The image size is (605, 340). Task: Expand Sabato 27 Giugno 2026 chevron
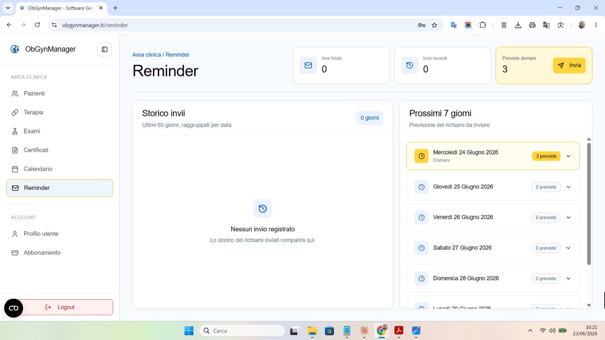[568, 248]
